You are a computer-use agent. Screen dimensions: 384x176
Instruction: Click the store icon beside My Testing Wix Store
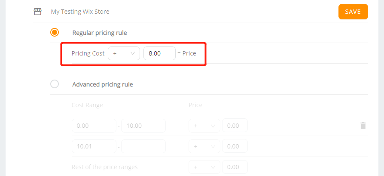coord(37,12)
